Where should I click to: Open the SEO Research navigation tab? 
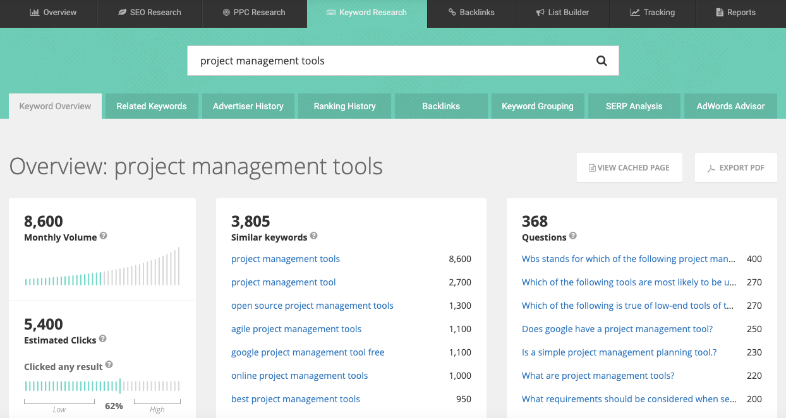pyautogui.click(x=150, y=13)
